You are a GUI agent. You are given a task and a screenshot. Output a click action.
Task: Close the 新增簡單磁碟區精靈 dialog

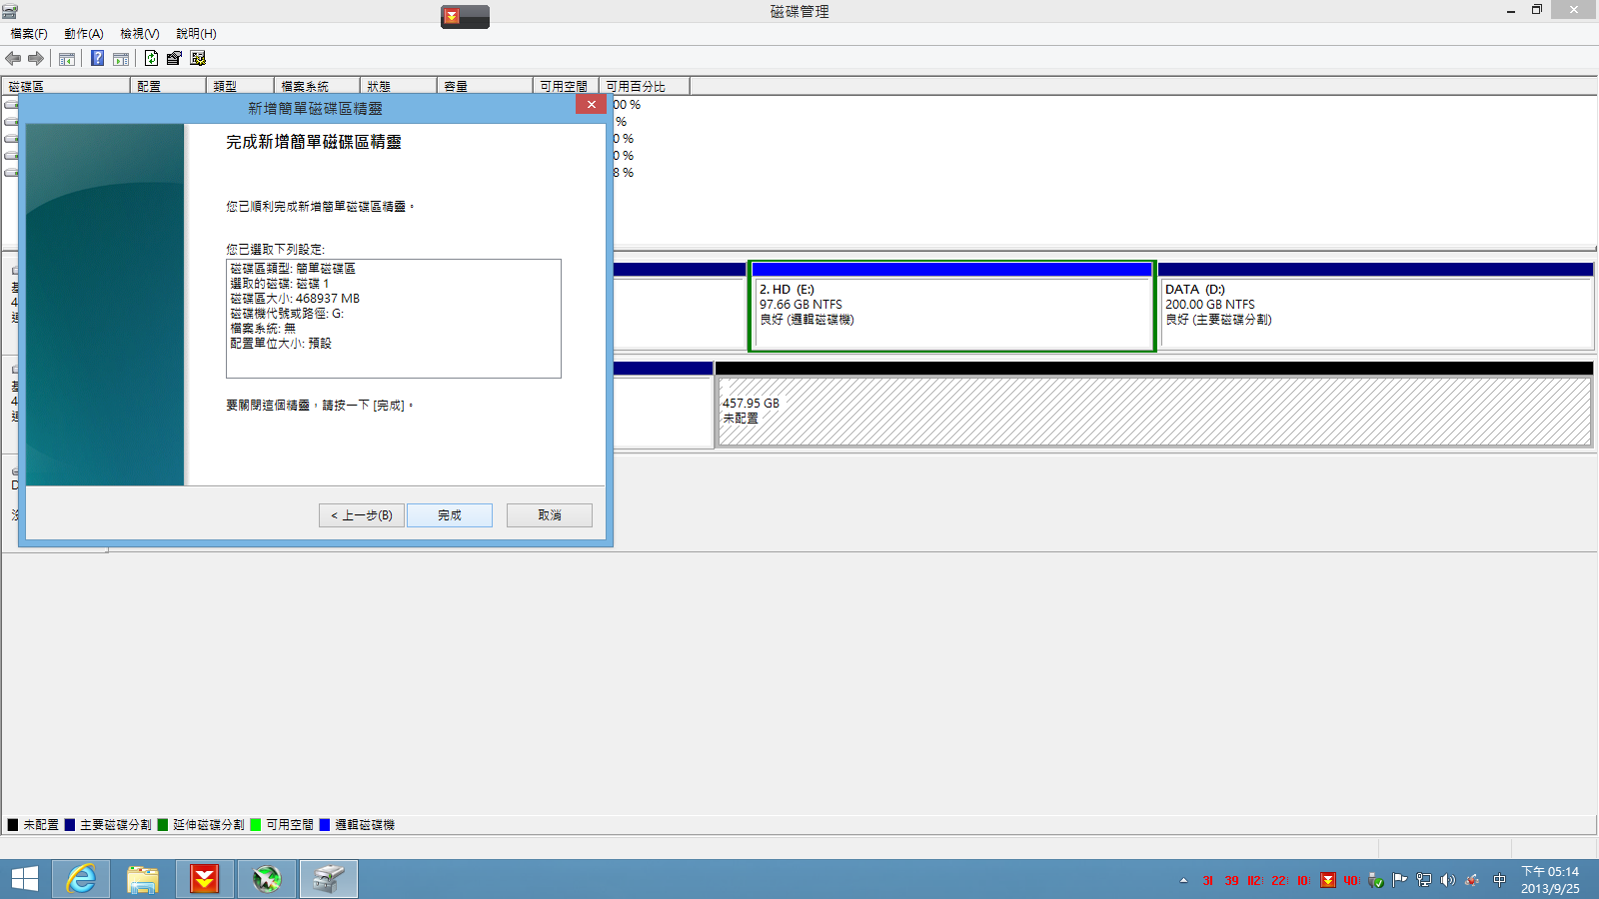tap(591, 105)
